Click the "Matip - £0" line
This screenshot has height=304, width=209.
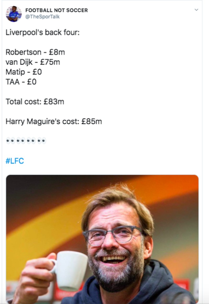point(24,72)
